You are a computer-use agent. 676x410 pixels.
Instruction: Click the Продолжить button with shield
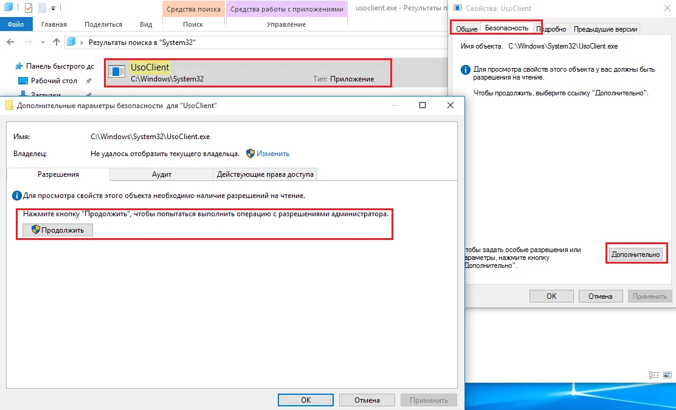pos(58,230)
